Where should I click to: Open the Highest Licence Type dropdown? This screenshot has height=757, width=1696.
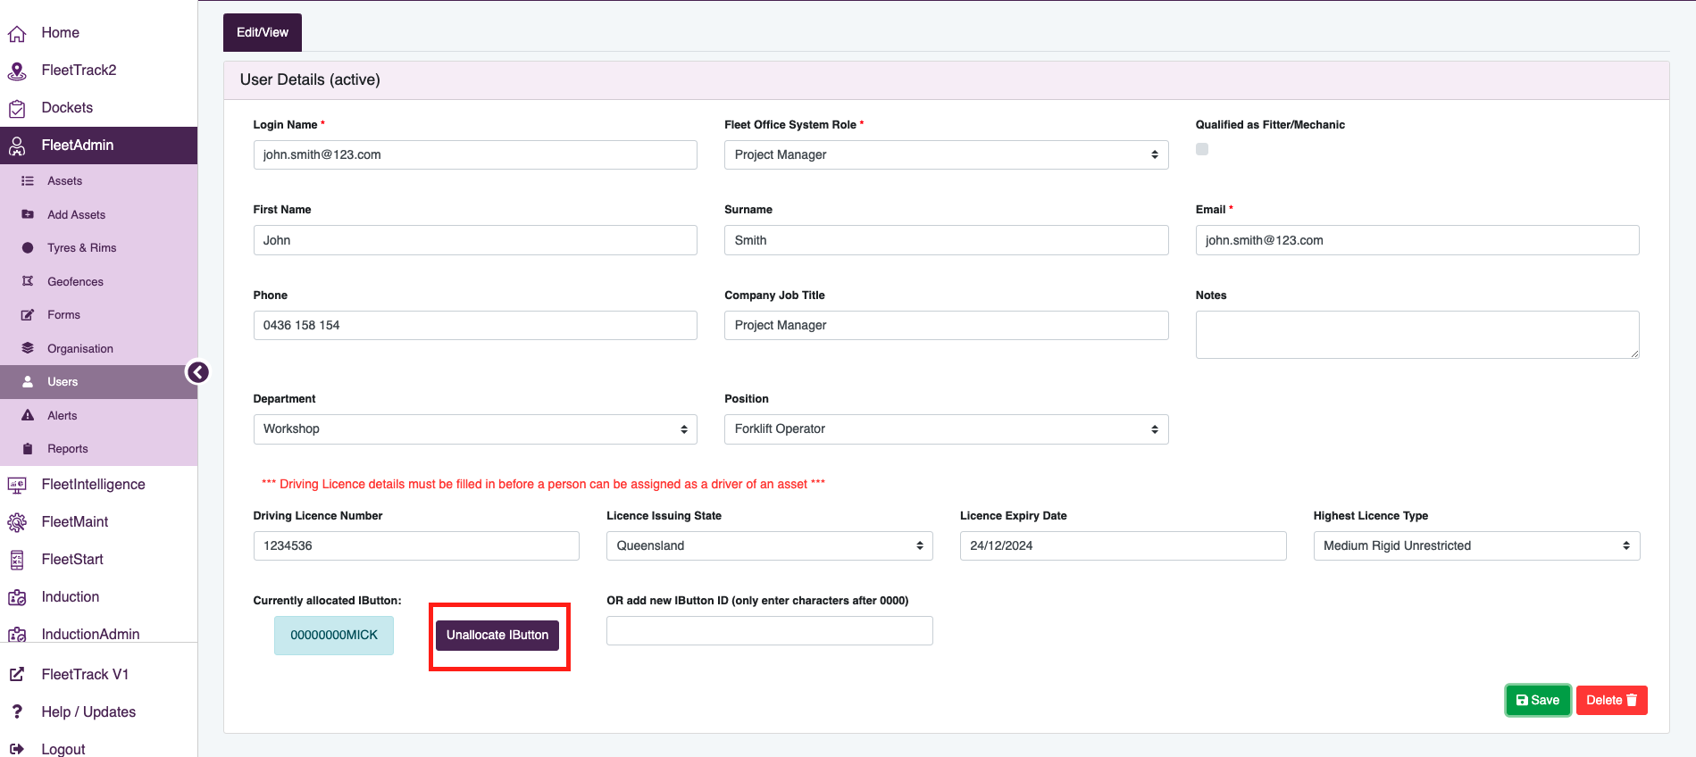point(1476,545)
